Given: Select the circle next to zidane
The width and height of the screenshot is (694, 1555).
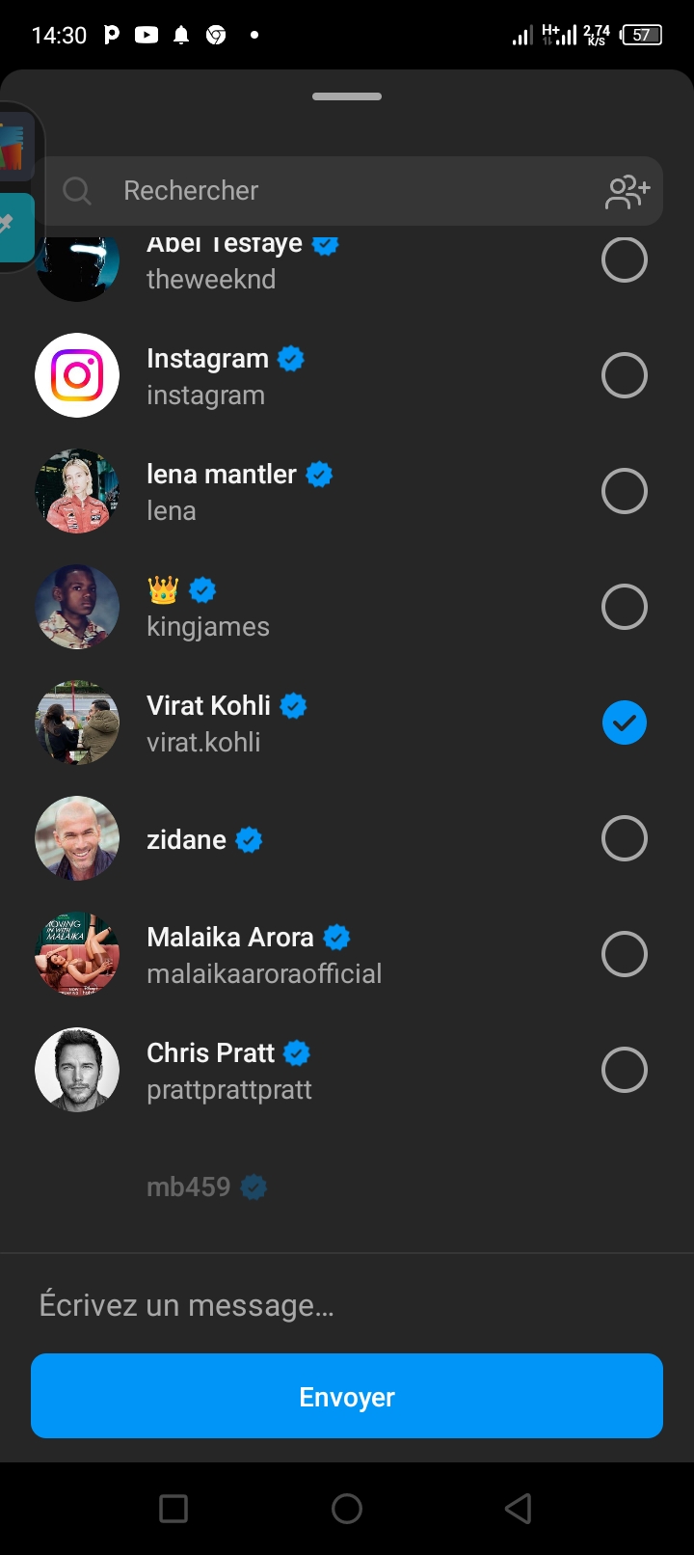Looking at the screenshot, I should (x=625, y=838).
